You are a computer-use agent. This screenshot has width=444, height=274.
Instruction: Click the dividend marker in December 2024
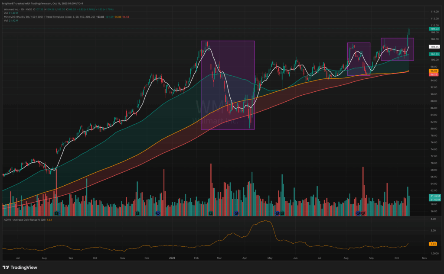tap(157, 213)
